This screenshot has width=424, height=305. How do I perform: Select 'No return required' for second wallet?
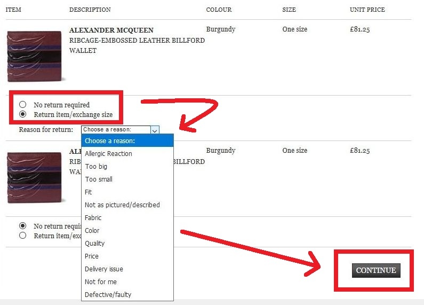coord(23,225)
